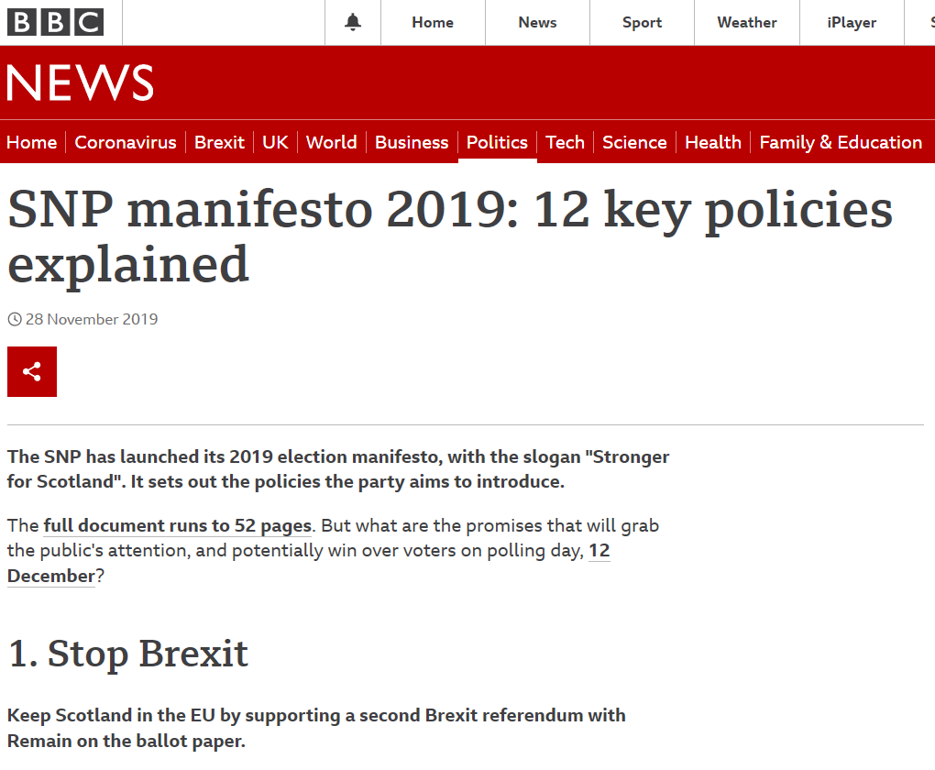Open Sport in the top navigation
This screenshot has height=770, width=935.
coord(642,22)
